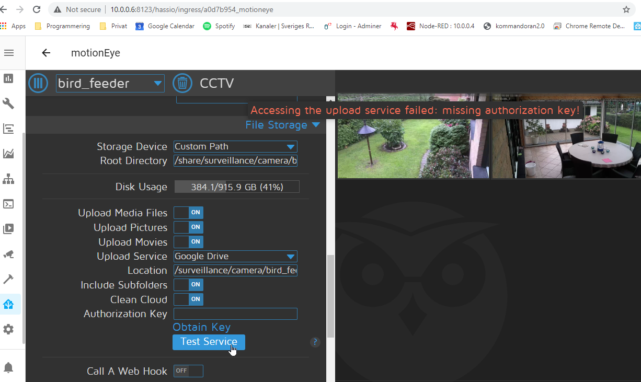The width and height of the screenshot is (641, 382).
Task: Open the notifications bell in the sidebar
Action: (x=8, y=367)
